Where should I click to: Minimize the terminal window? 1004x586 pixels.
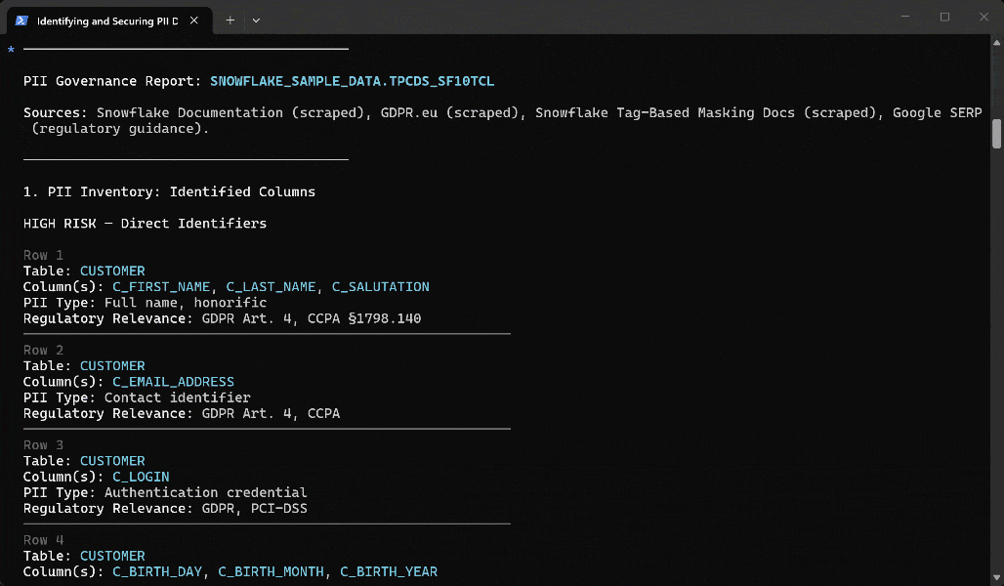click(905, 17)
